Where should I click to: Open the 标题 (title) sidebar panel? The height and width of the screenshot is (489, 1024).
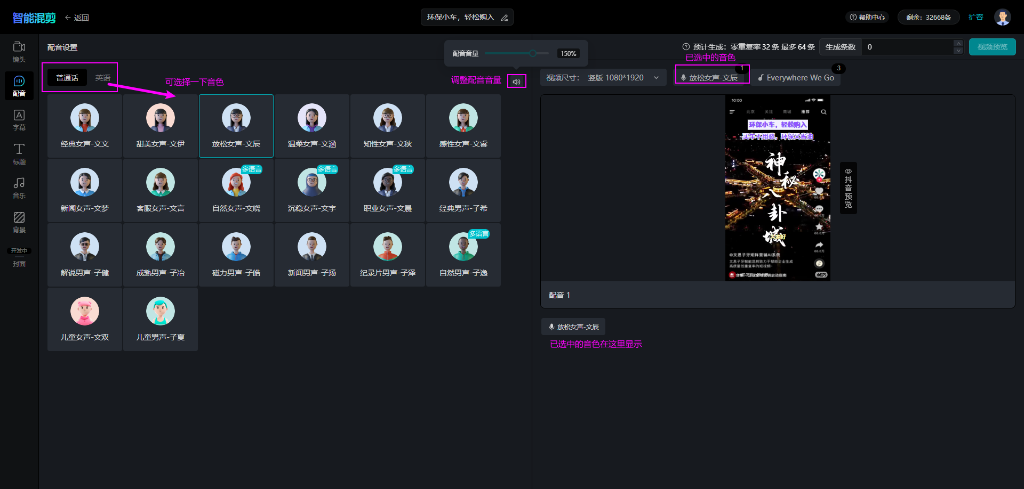pyautogui.click(x=19, y=154)
